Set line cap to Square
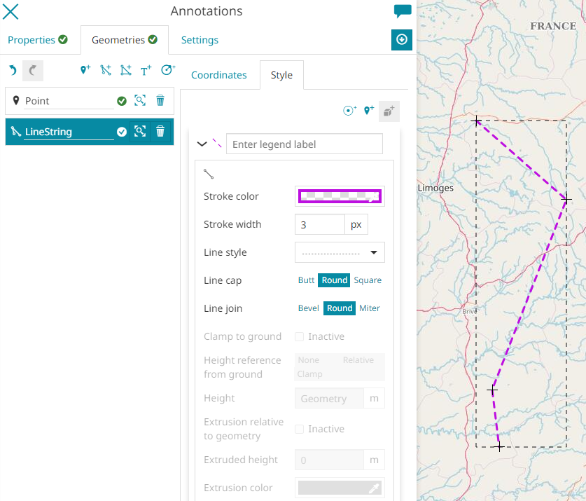 click(x=368, y=280)
